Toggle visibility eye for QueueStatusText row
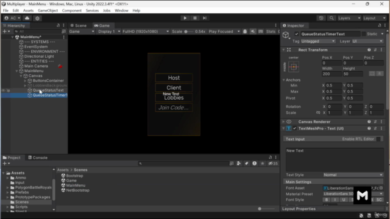This screenshot has width=390, height=219. click(x=4, y=91)
